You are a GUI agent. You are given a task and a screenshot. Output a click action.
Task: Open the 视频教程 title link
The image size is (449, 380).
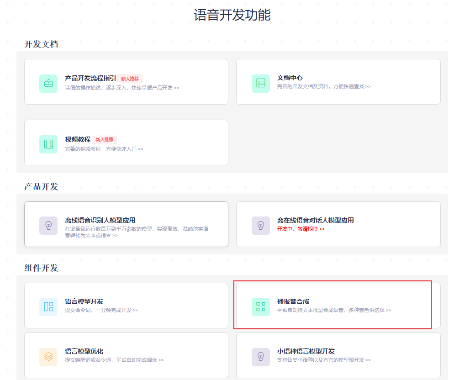[x=78, y=139]
